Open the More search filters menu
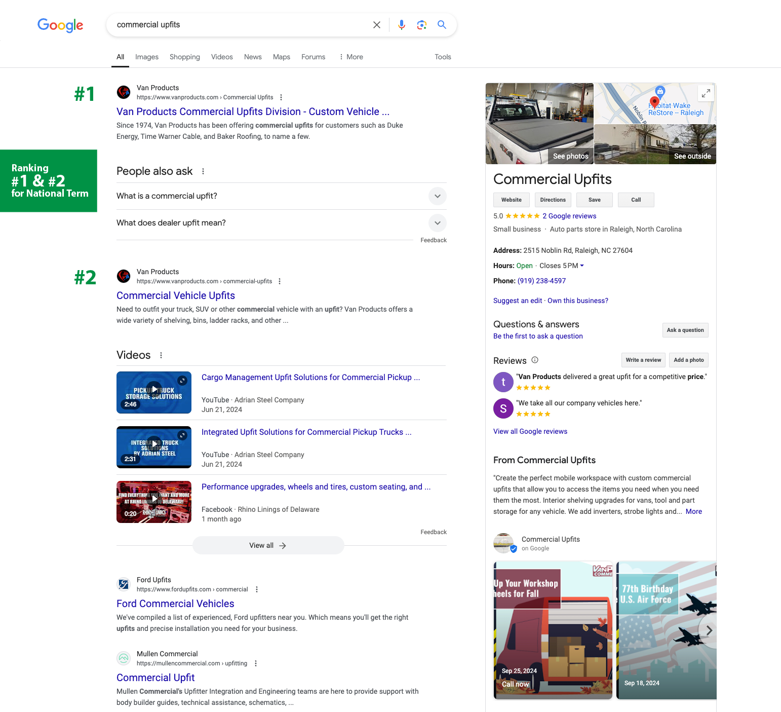781x712 pixels. 351,57
